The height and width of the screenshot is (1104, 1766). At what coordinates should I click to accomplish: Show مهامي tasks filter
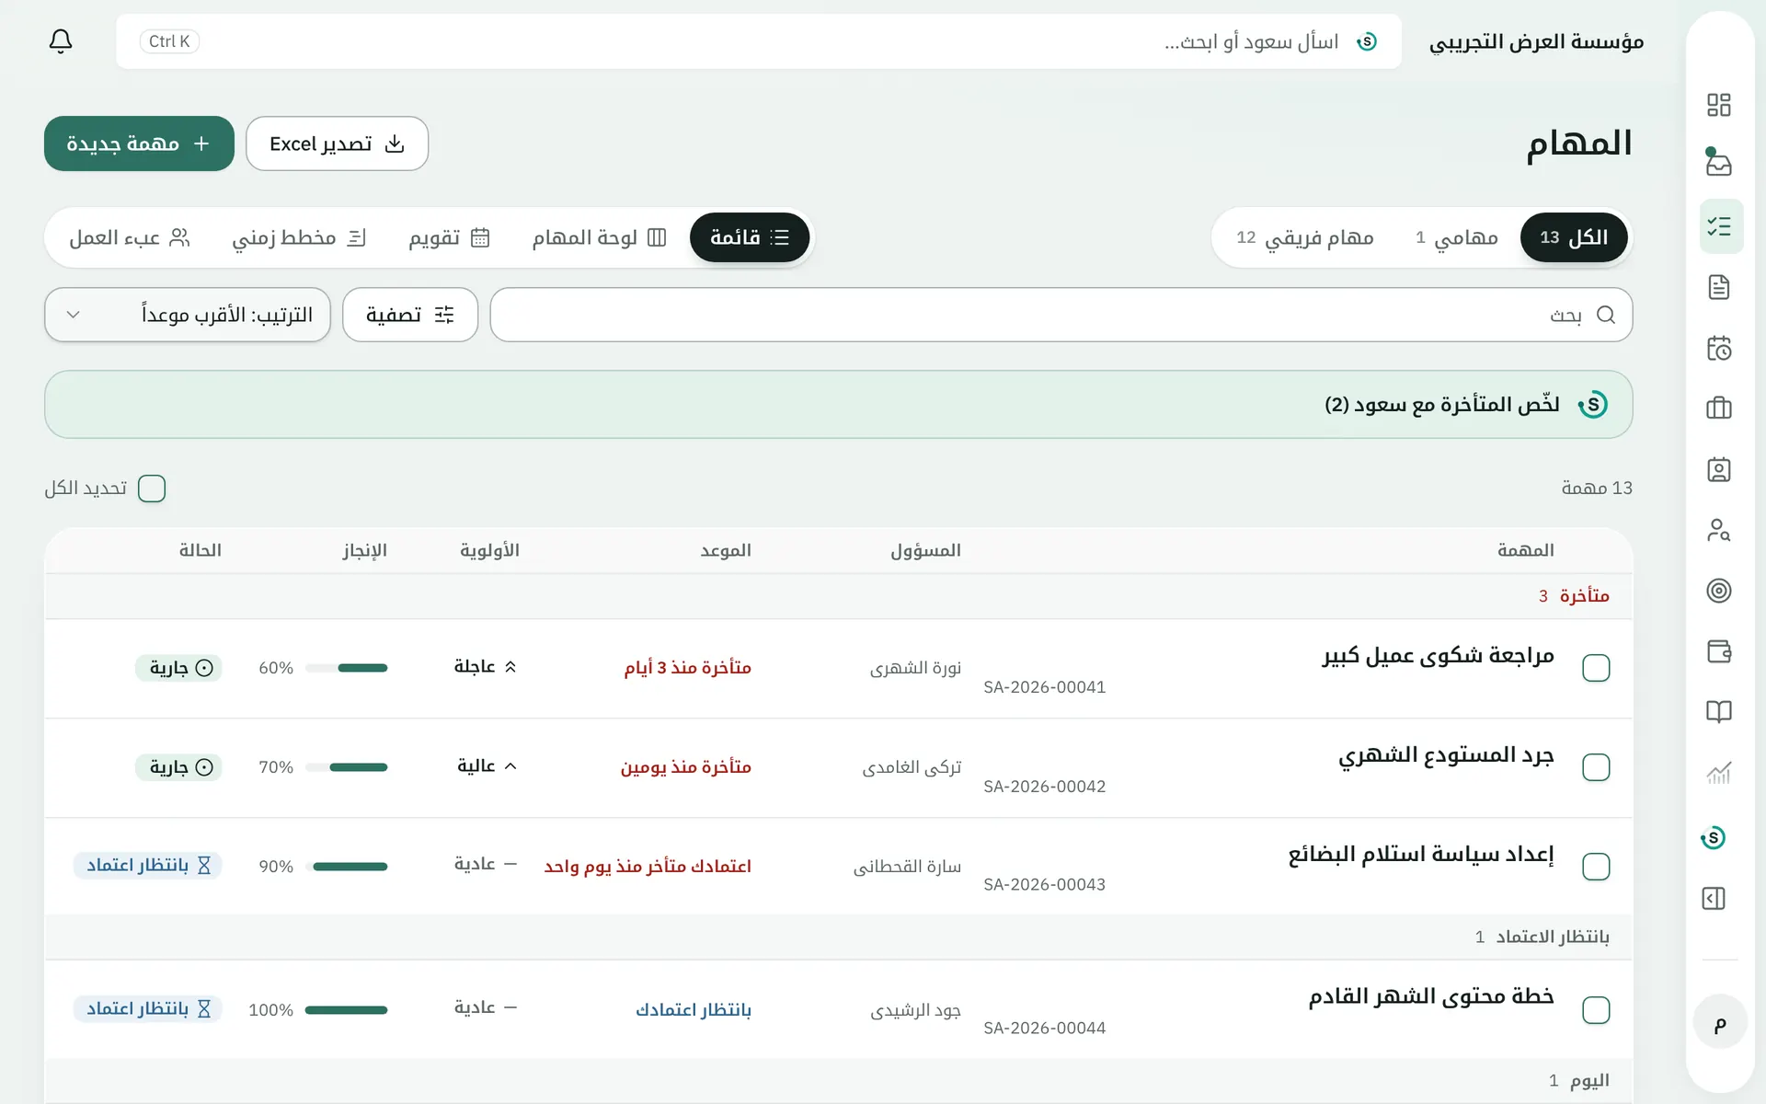1457,237
